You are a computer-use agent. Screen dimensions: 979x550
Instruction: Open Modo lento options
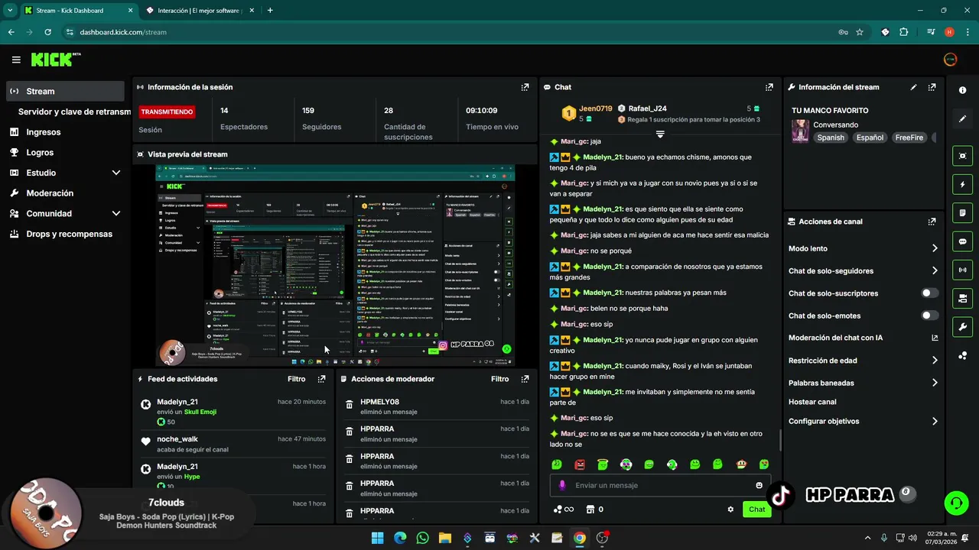pyautogui.click(x=863, y=248)
